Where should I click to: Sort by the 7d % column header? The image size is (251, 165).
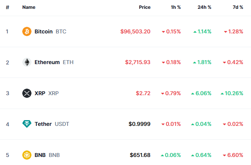(x=238, y=7)
